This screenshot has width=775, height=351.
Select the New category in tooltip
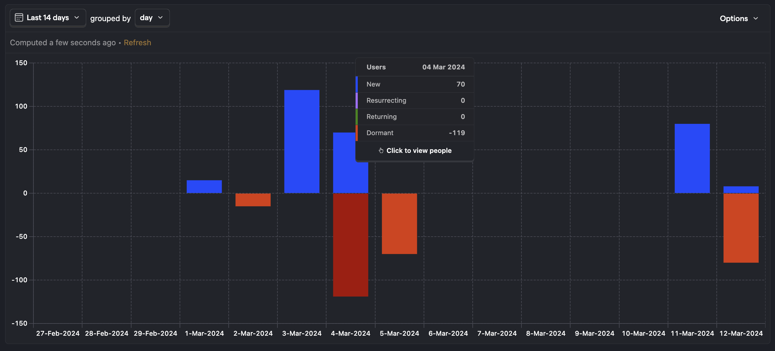[414, 84]
